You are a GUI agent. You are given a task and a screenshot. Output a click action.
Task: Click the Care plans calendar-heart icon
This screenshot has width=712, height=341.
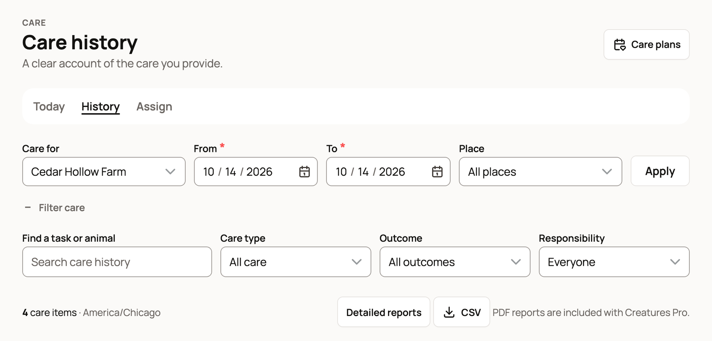point(620,44)
